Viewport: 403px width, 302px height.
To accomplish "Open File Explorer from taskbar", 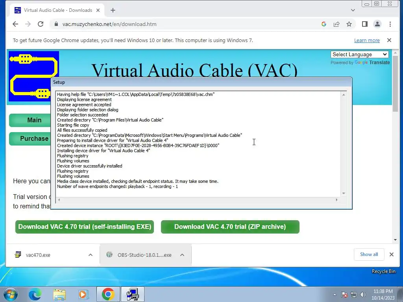I will pyautogui.click(x=59, y=294).
